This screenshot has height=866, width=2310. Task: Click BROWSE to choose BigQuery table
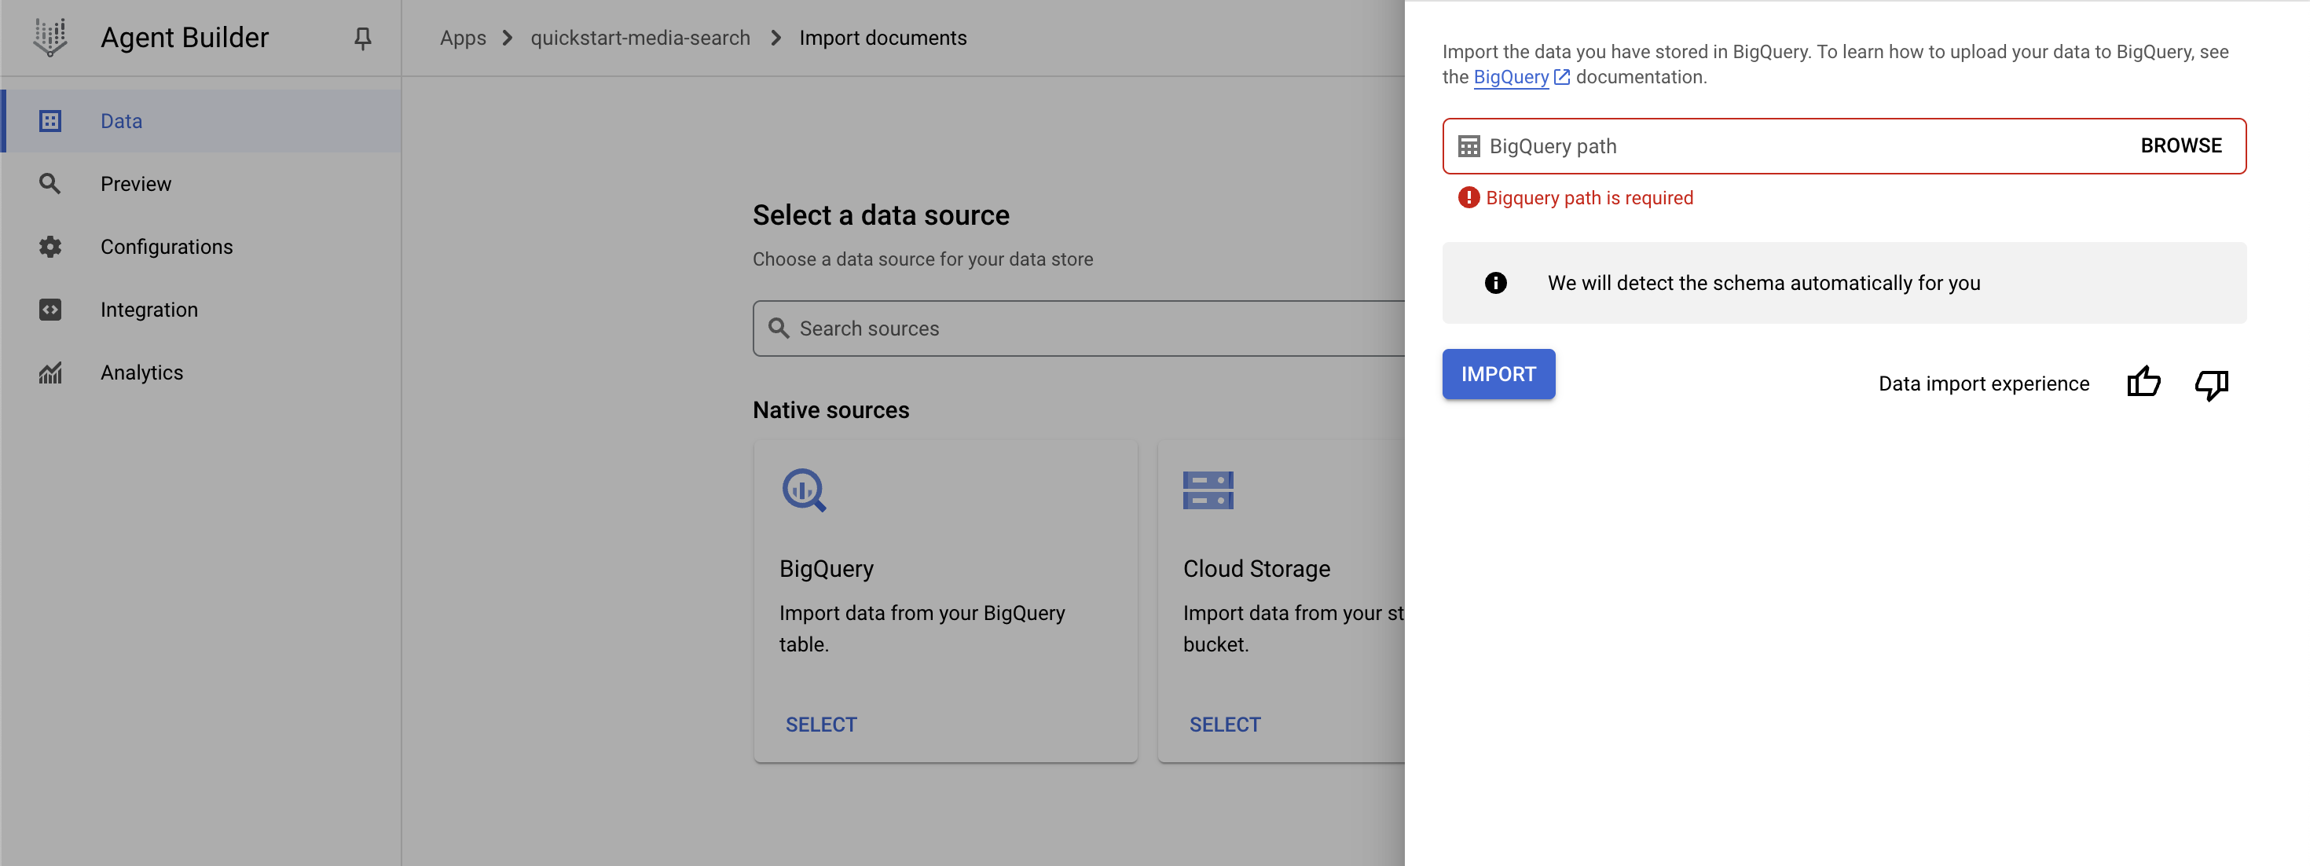2181,145
